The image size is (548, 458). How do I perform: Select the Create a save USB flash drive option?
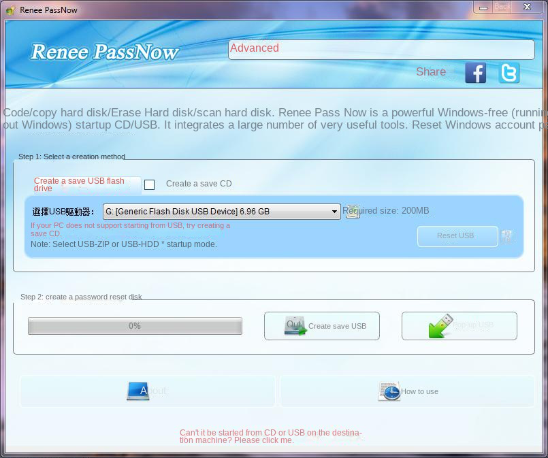(87, 185)
